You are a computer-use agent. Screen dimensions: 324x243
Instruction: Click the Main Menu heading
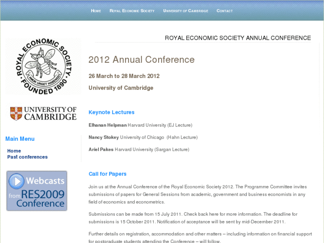point(20,139)
